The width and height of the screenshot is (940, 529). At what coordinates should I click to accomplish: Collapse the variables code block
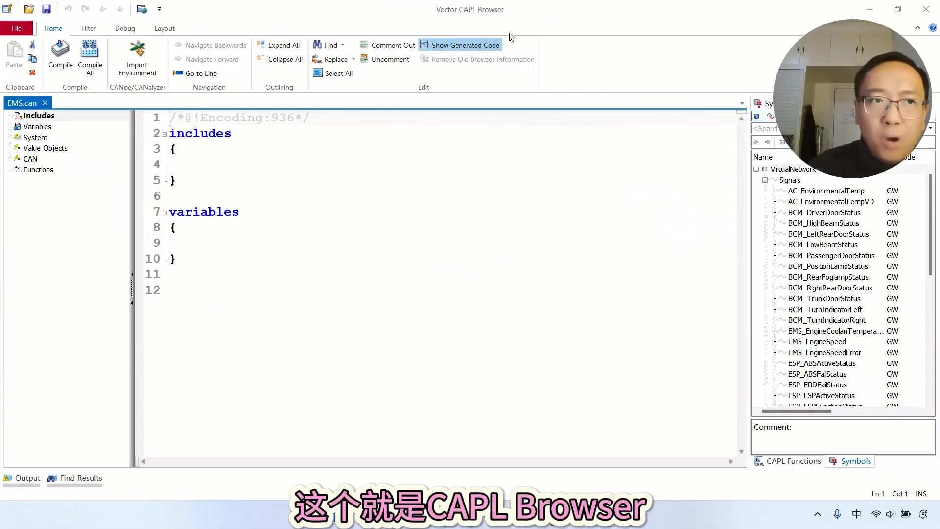point(164,213)
